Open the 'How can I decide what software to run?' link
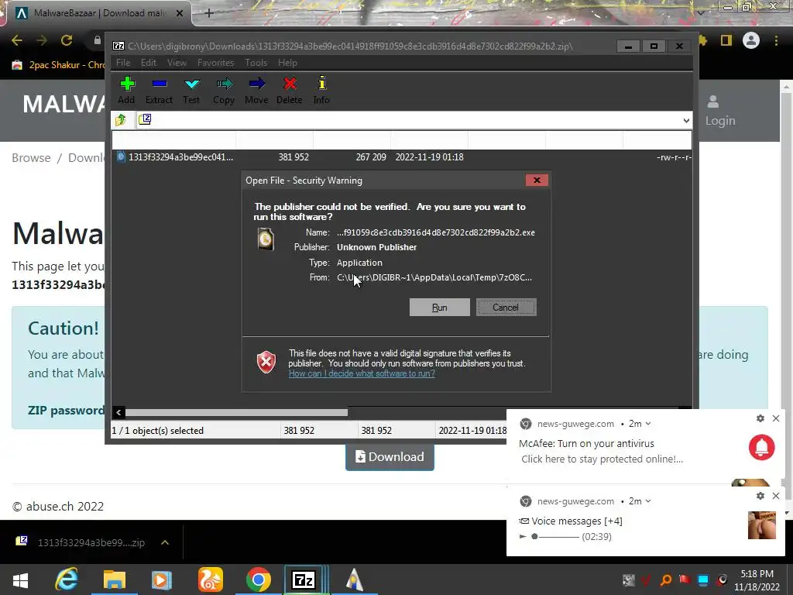The height and width of the screenshot is (595, 793). point(362,373)
